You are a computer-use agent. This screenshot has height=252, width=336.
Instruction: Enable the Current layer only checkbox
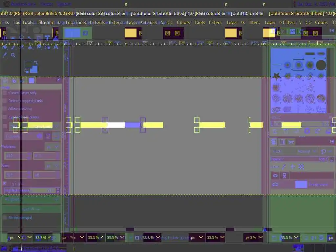pos(4,93)
